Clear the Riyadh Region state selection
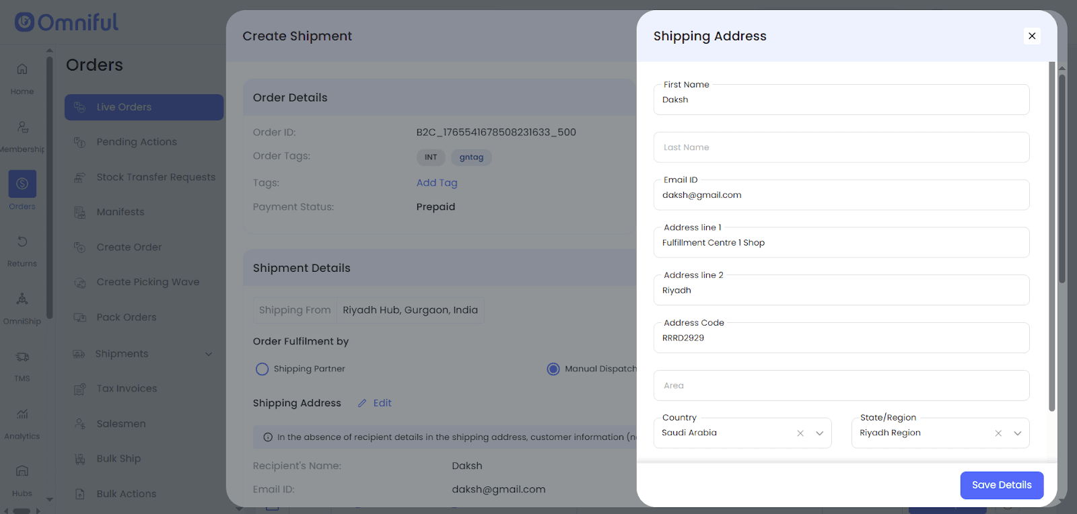The image size is (1077, 514). point(998,433)
